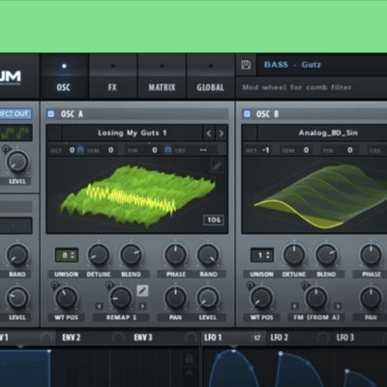
Task: Click the OSC A FIN value field
Action: click(x=155, y=150)
